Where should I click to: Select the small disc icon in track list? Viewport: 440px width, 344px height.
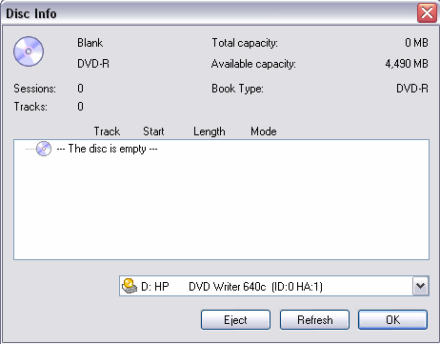coord(44,149)
